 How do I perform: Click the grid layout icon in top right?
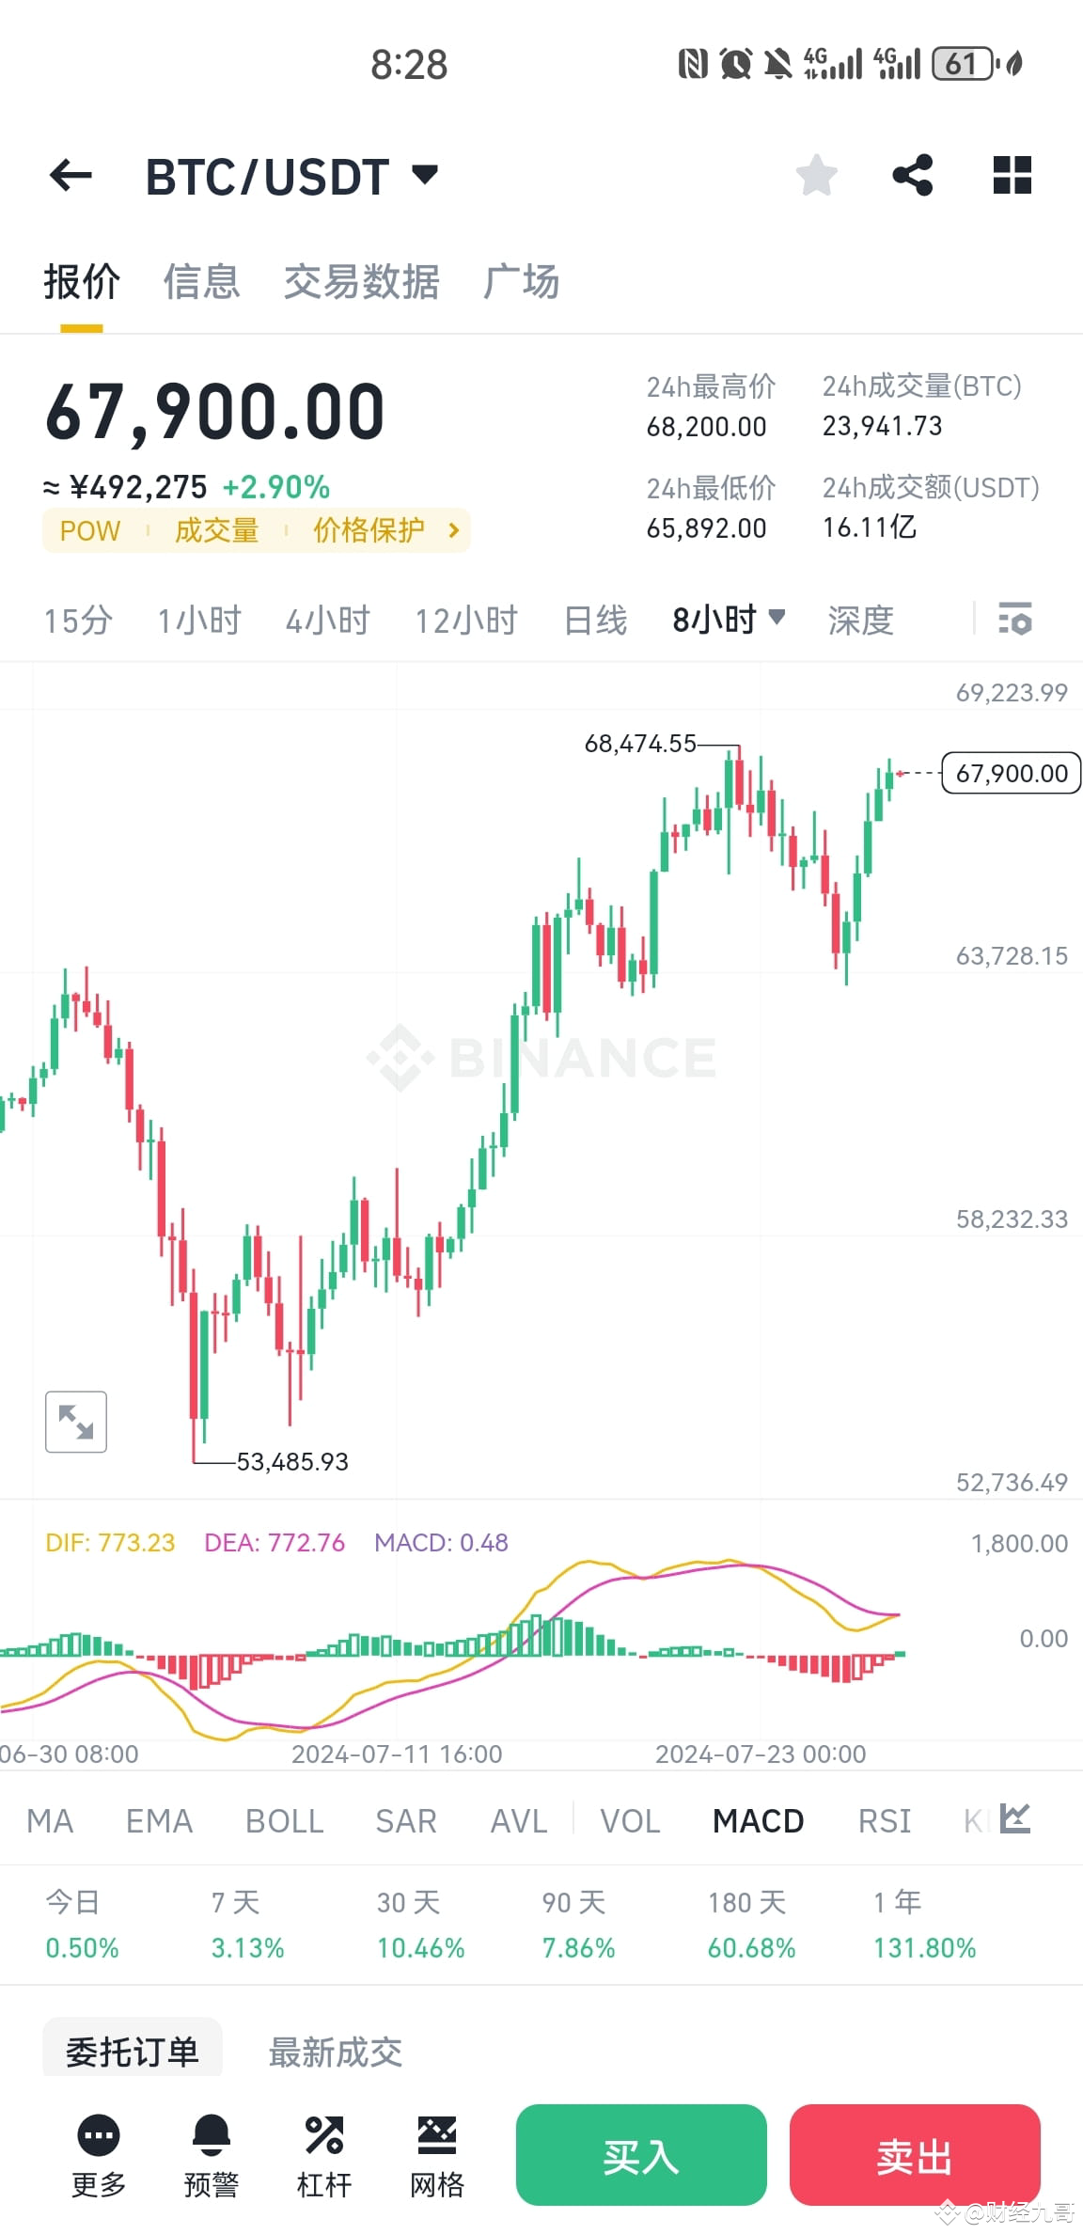pos(1012,175)
